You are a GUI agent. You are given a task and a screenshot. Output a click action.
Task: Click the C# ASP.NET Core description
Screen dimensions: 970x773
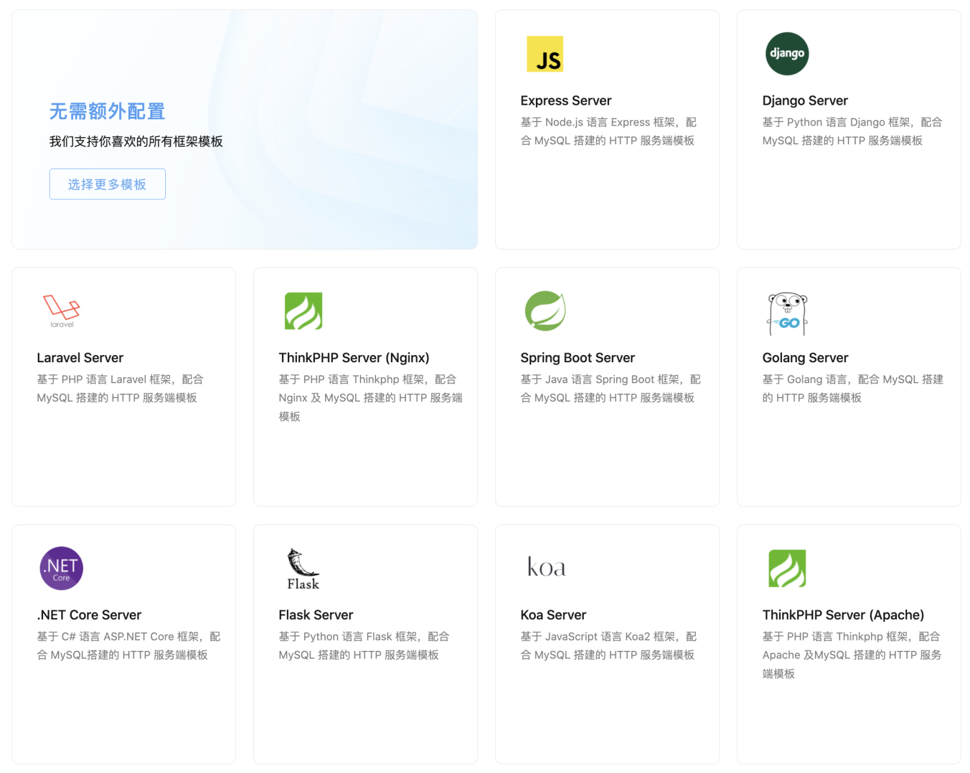click(128, 645)
